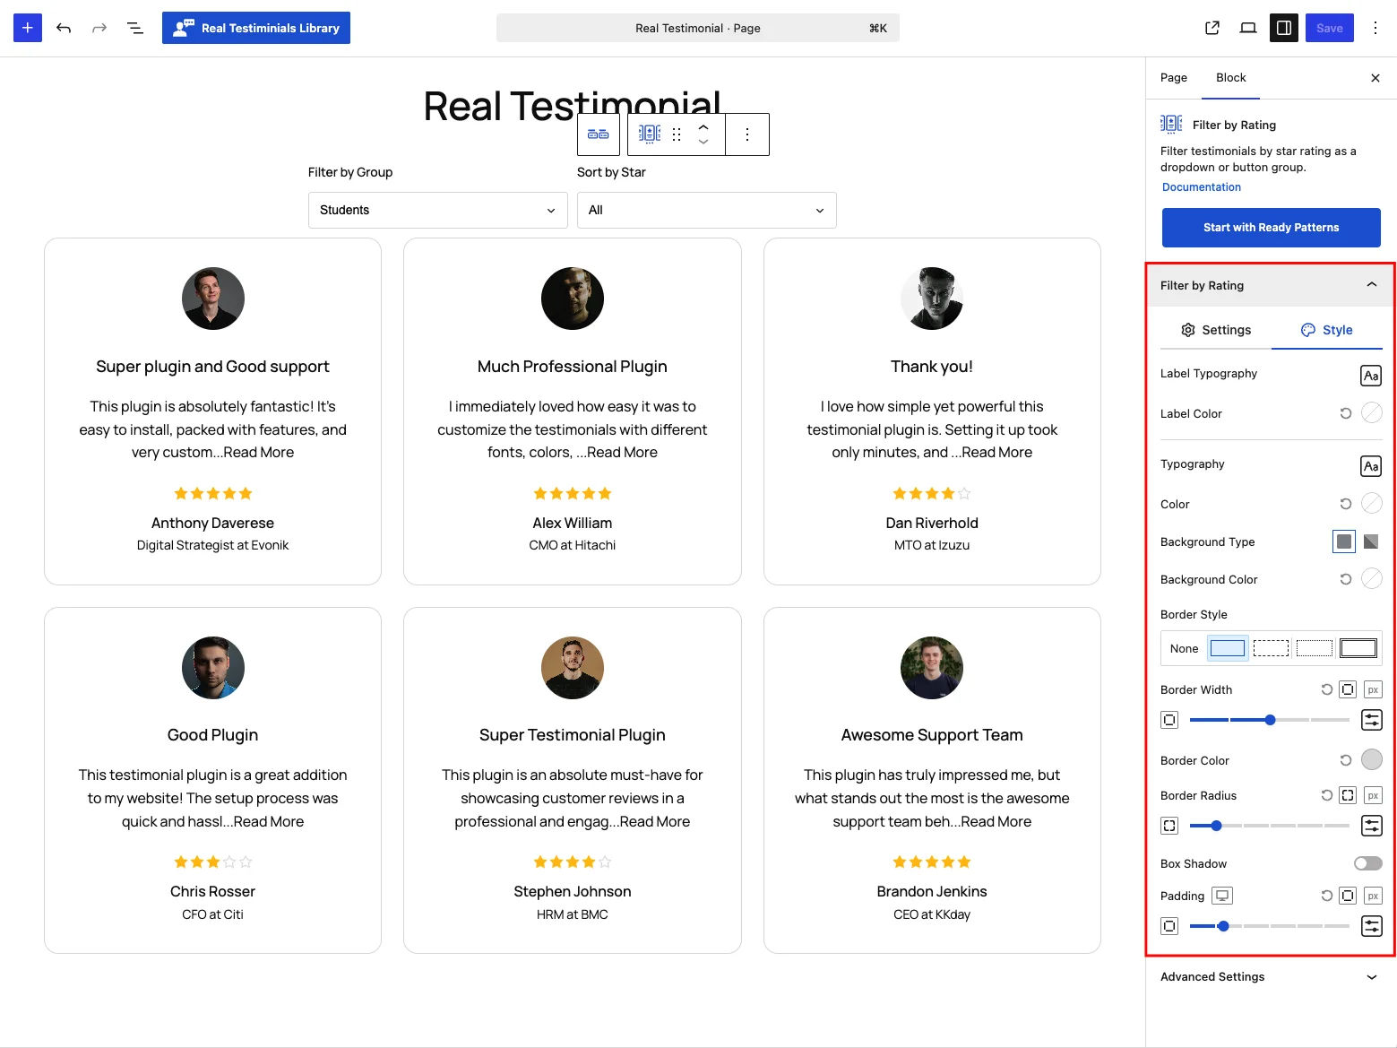Redo the last undone change
The width and height of the screenshot is (1397, 1048).
[99, 28]
